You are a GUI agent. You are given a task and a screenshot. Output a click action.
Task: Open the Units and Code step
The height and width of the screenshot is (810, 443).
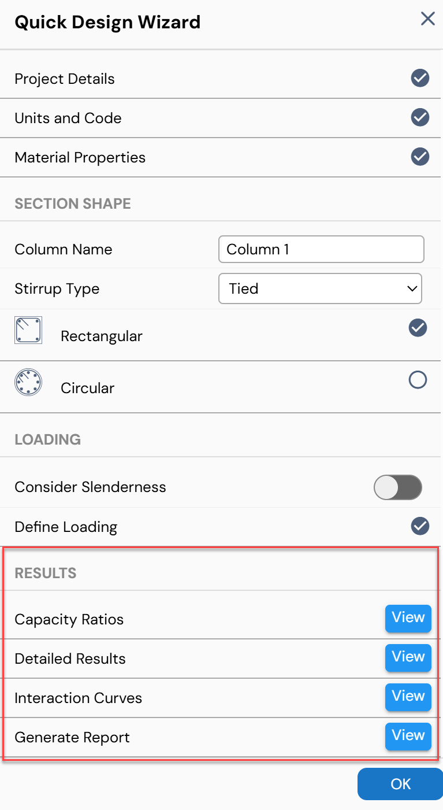point(221,118)
